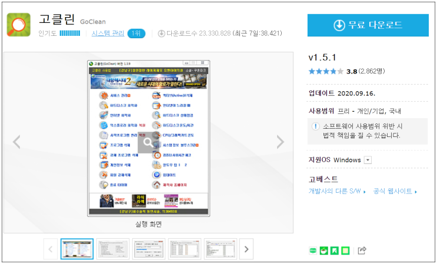Click the 사용범위 프리 - 개인/기업, 국내 text

tap(355, 111)
